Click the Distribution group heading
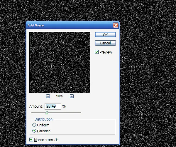 (43, 119)
